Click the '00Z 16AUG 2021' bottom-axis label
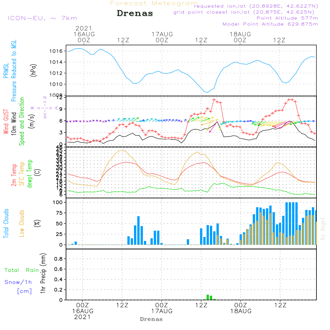Viewport: 330px width, 330px height. coord(82,311)
